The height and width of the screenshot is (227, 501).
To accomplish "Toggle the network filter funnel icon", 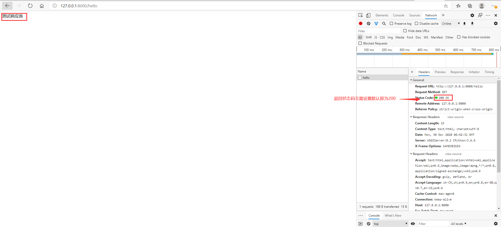I will (x=376, y=23).
